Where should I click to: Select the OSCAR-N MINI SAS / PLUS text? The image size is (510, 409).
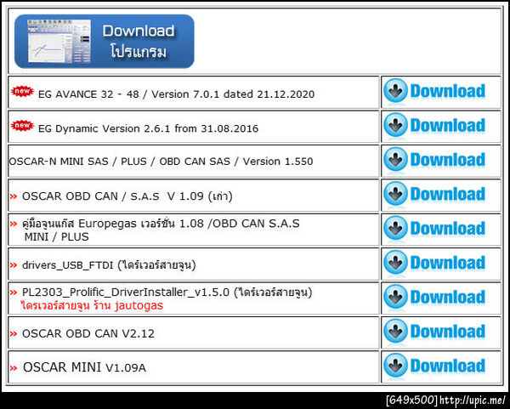(x=161, y=162)
